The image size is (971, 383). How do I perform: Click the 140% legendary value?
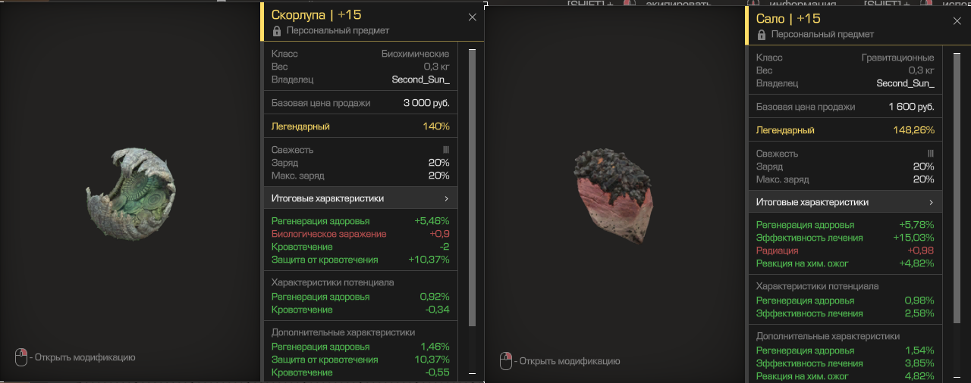(436, 126)
